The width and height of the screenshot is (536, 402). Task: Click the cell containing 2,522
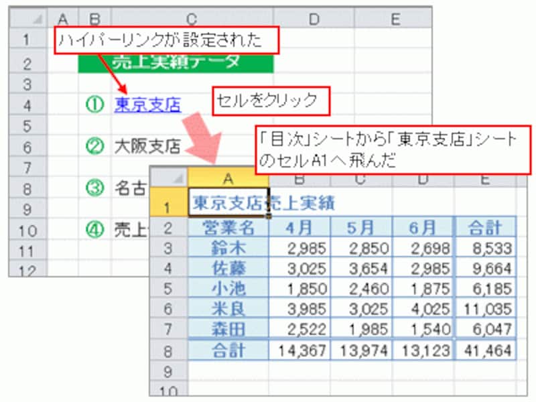click(x=299, y=329)
